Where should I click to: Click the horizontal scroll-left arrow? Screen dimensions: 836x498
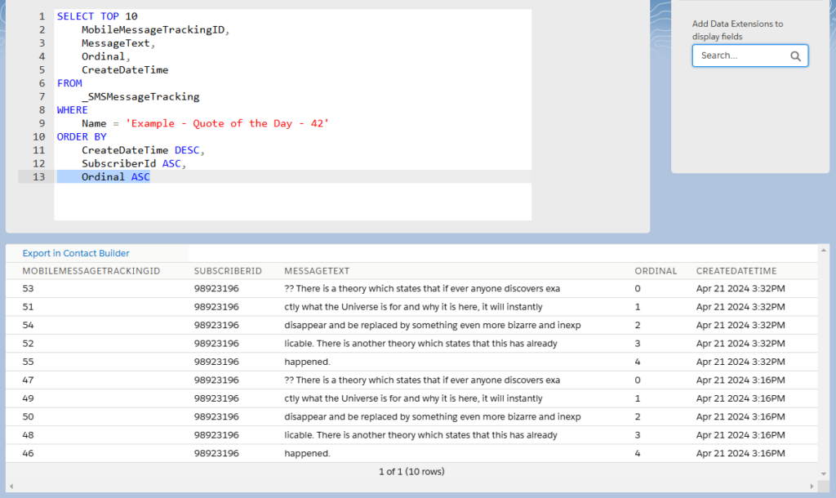click(11, 487)
